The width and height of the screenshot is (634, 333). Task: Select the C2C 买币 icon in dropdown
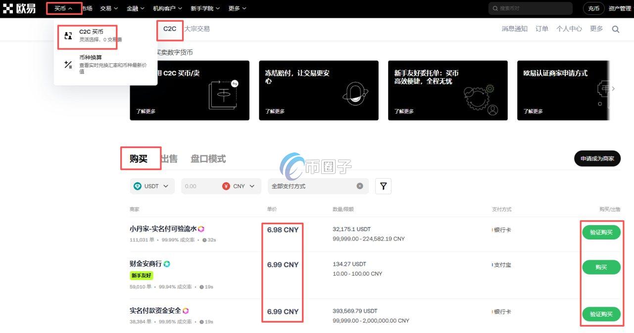[67, 35]
